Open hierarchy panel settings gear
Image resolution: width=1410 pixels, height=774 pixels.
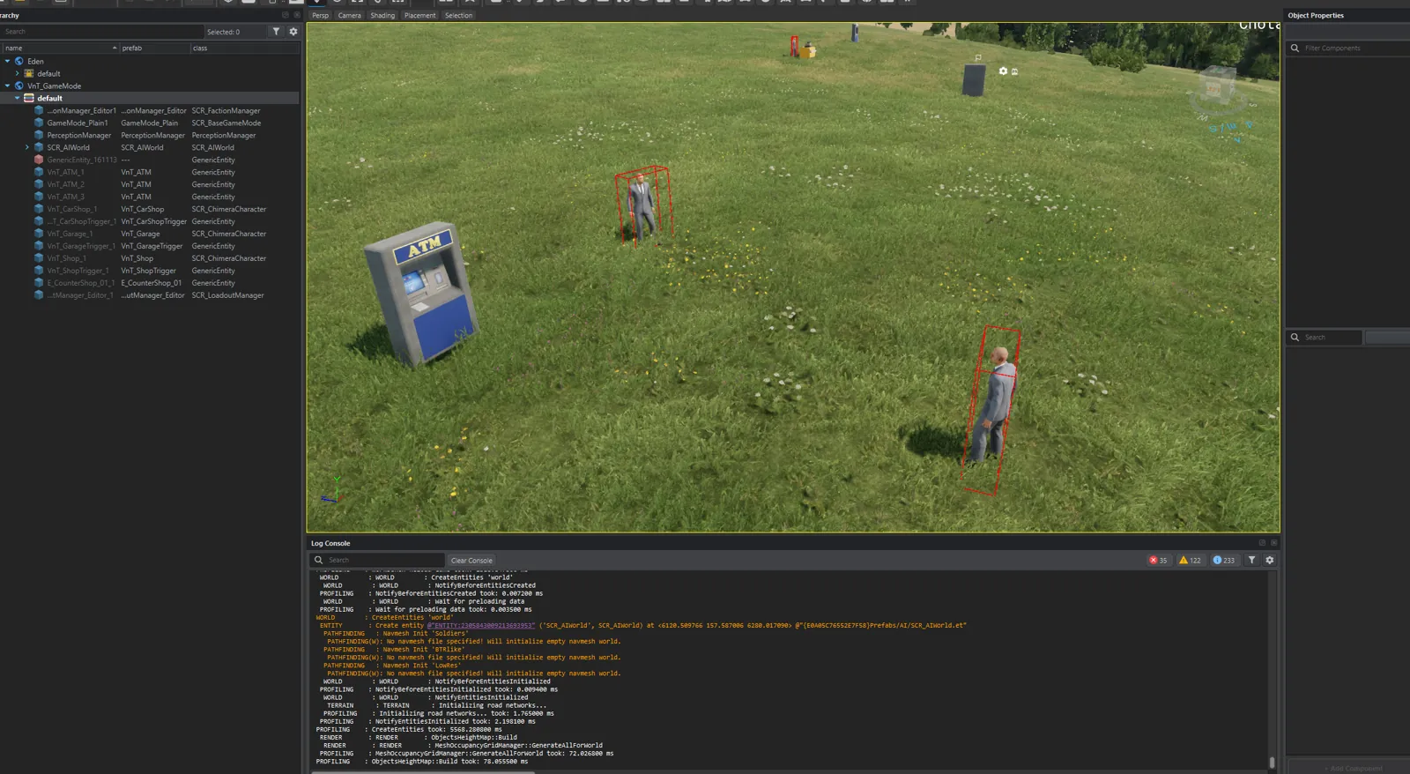[293, 32]
